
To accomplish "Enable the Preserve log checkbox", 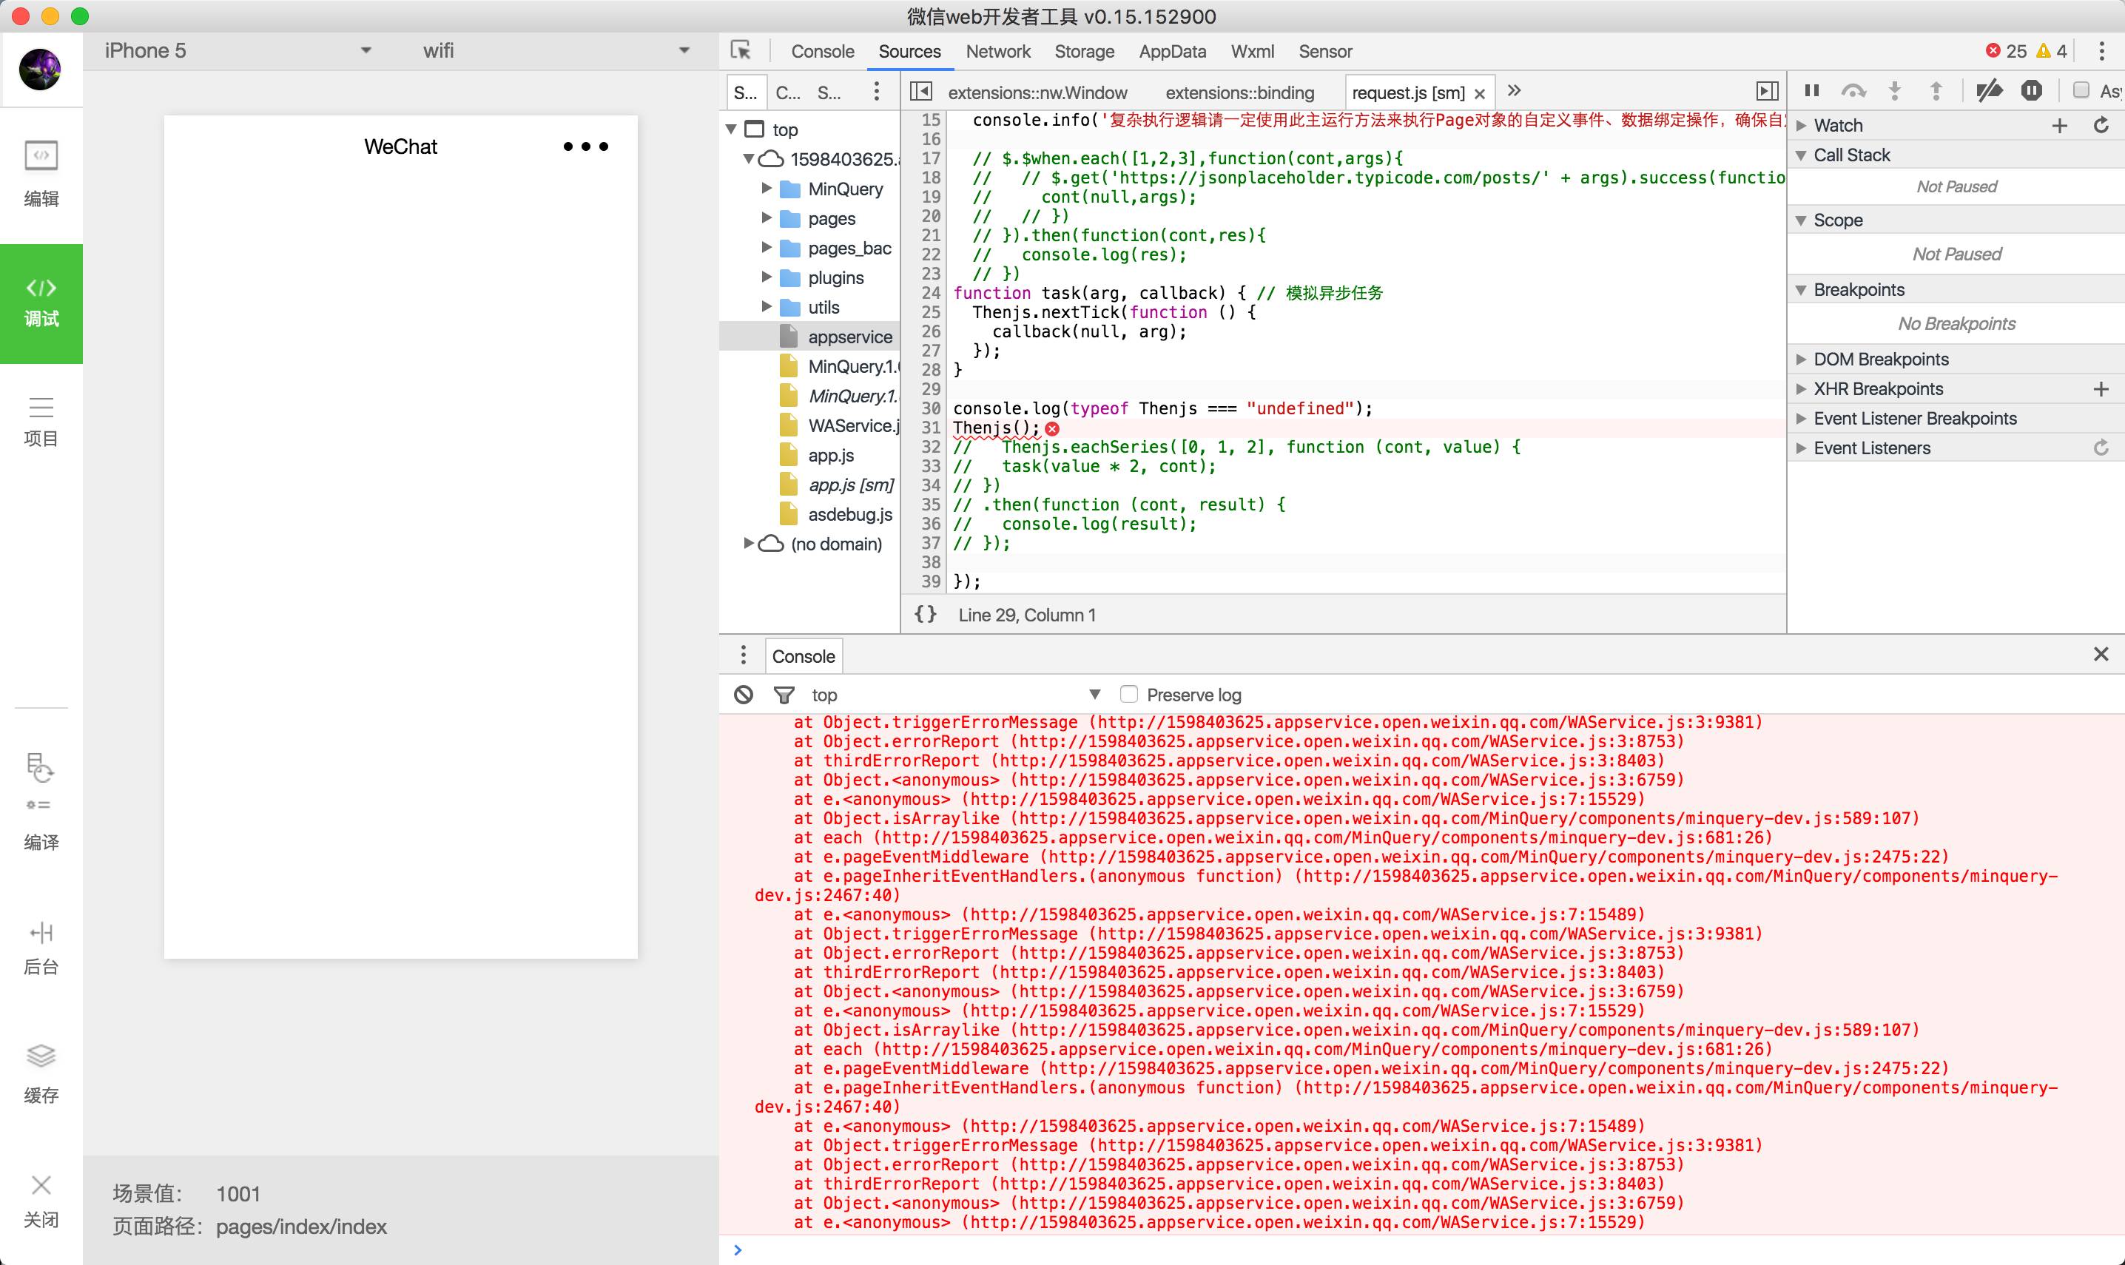I will (1128, 694).
